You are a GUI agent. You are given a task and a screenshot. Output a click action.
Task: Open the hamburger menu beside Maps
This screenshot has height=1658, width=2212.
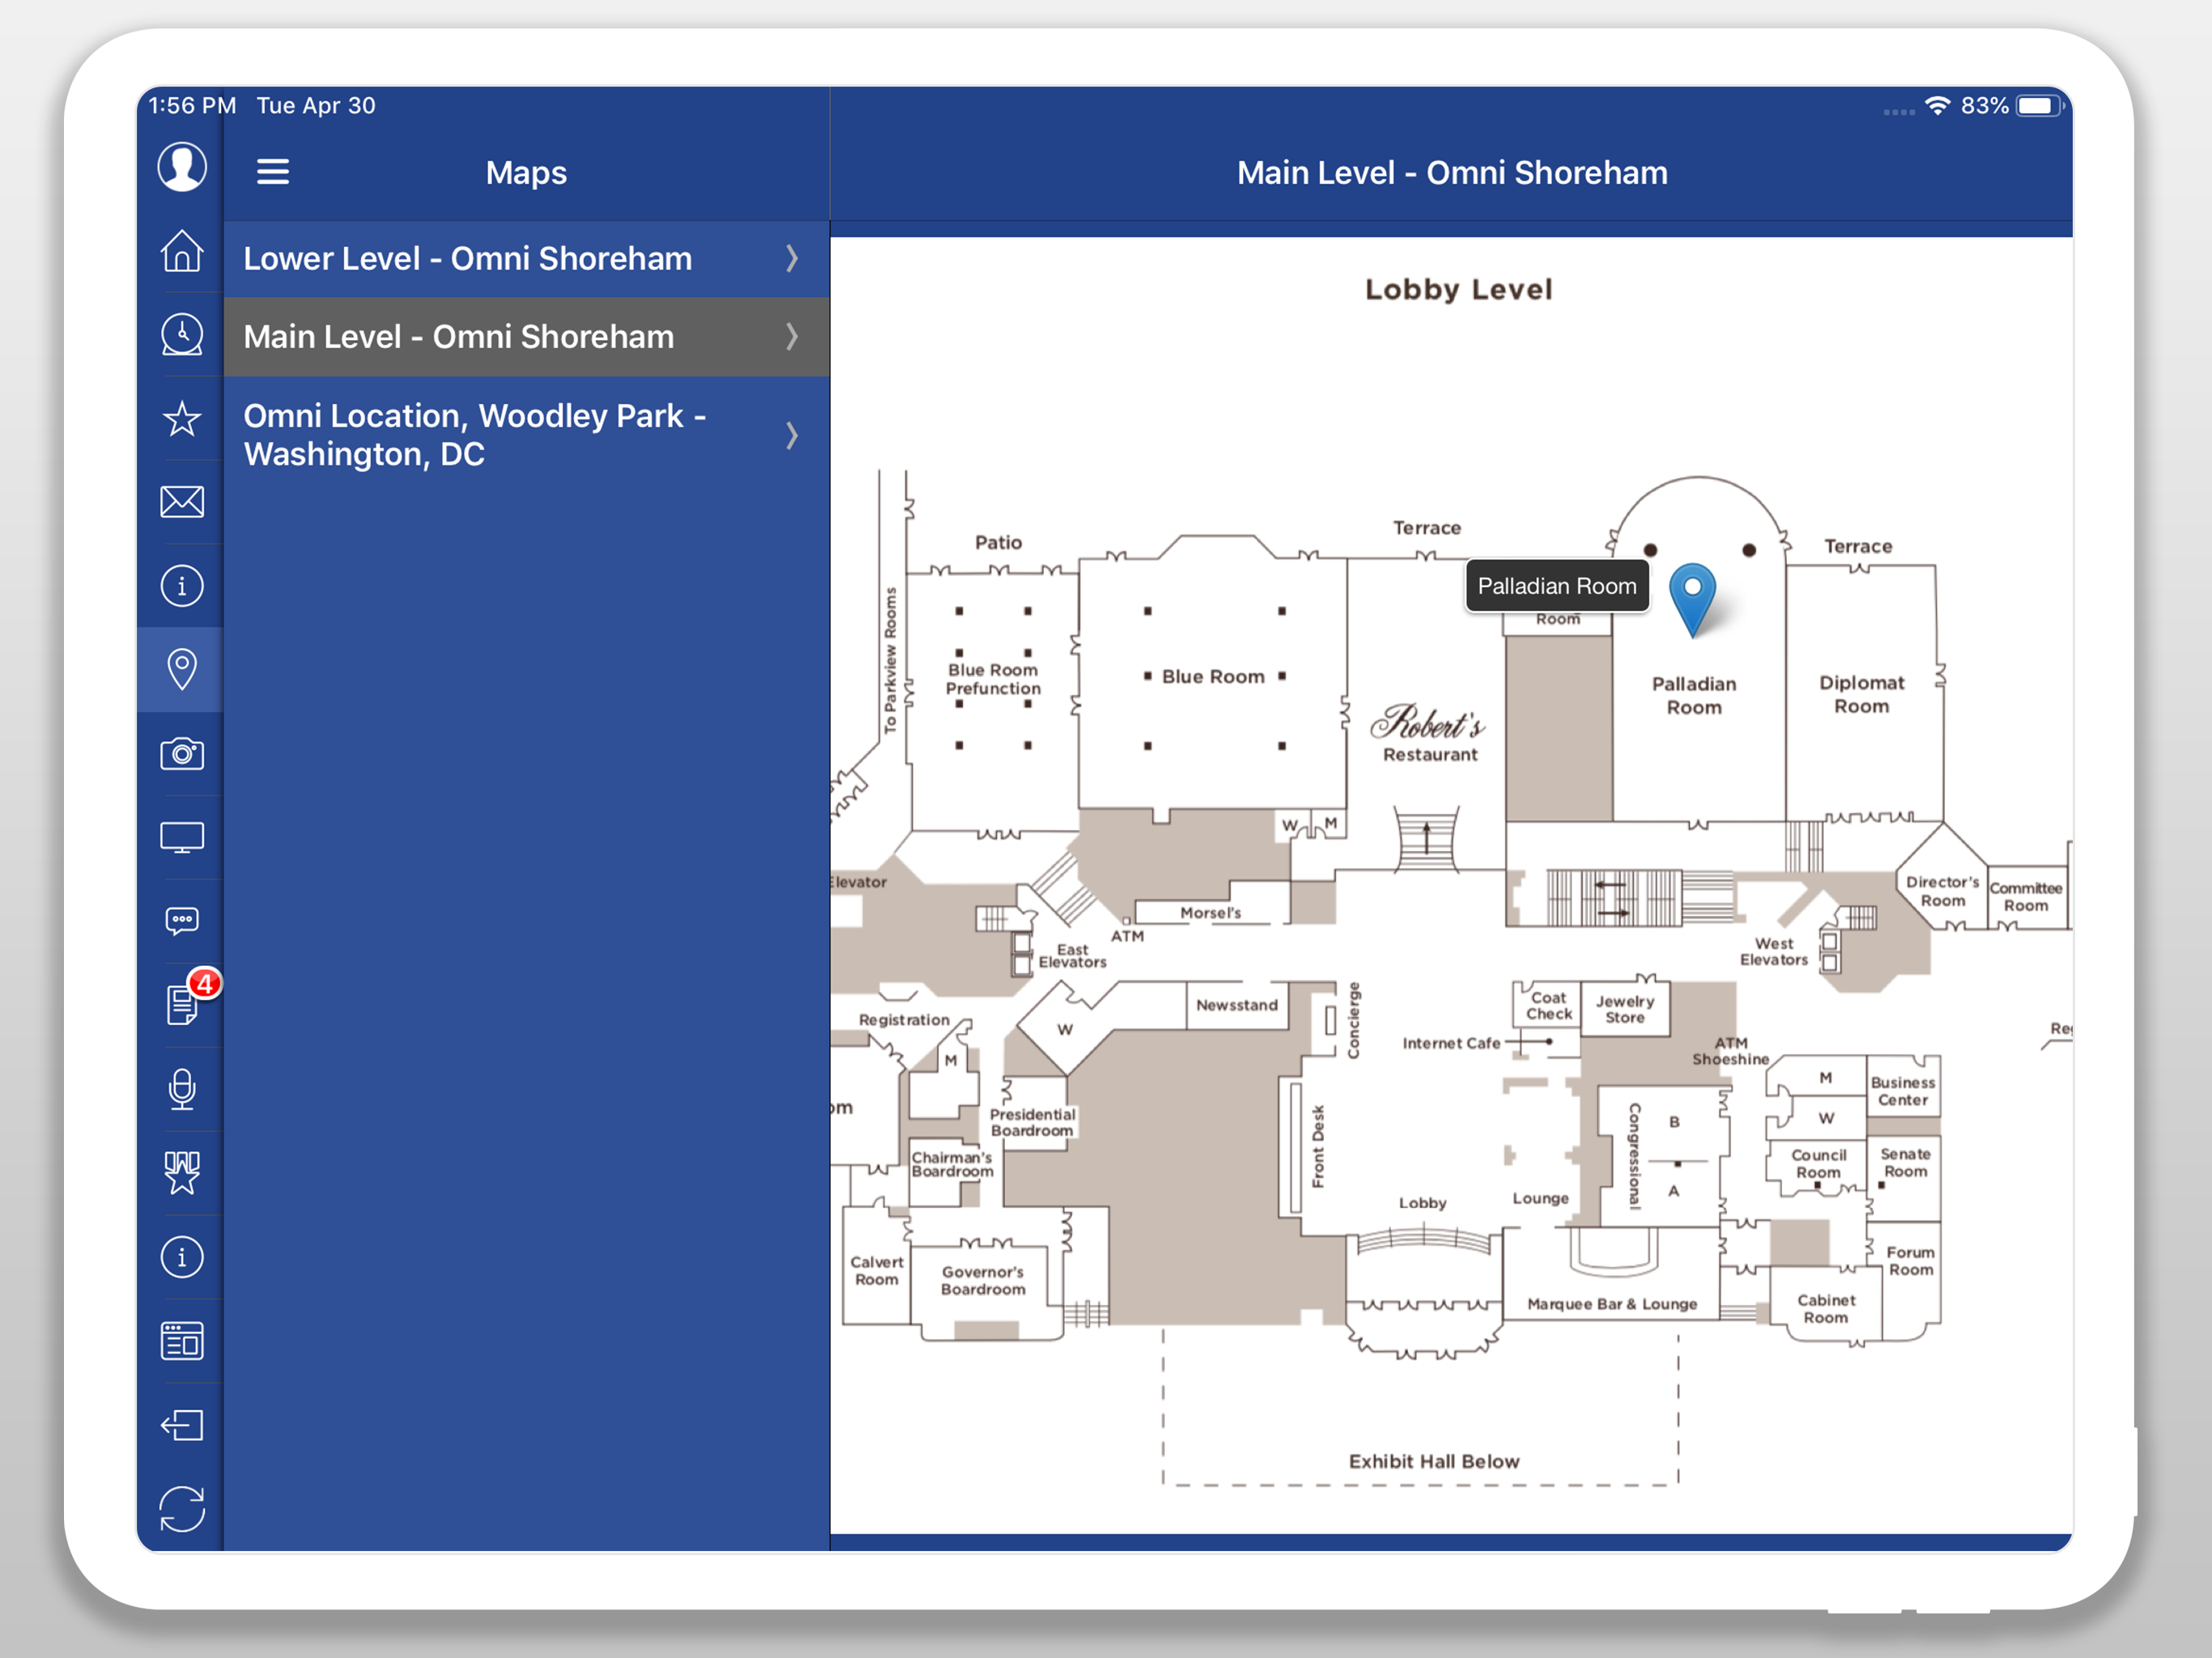pos(273,172)
